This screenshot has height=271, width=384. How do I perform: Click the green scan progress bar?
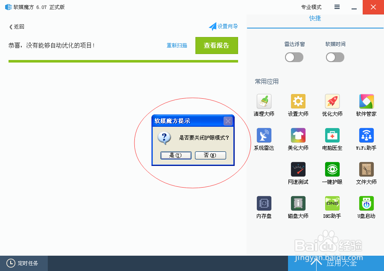point(123,61)
